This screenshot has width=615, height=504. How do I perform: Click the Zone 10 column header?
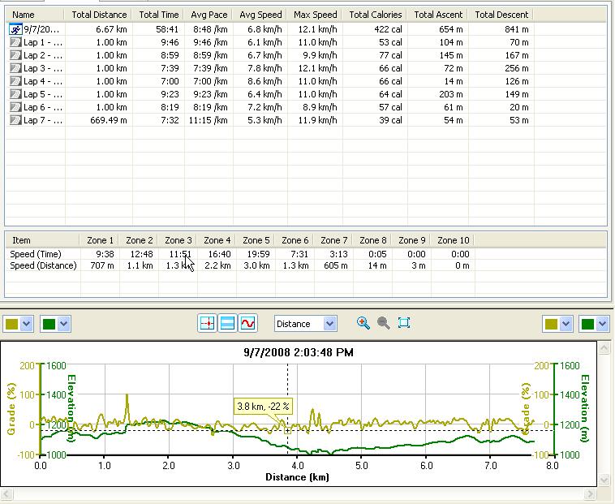[453, 240]
